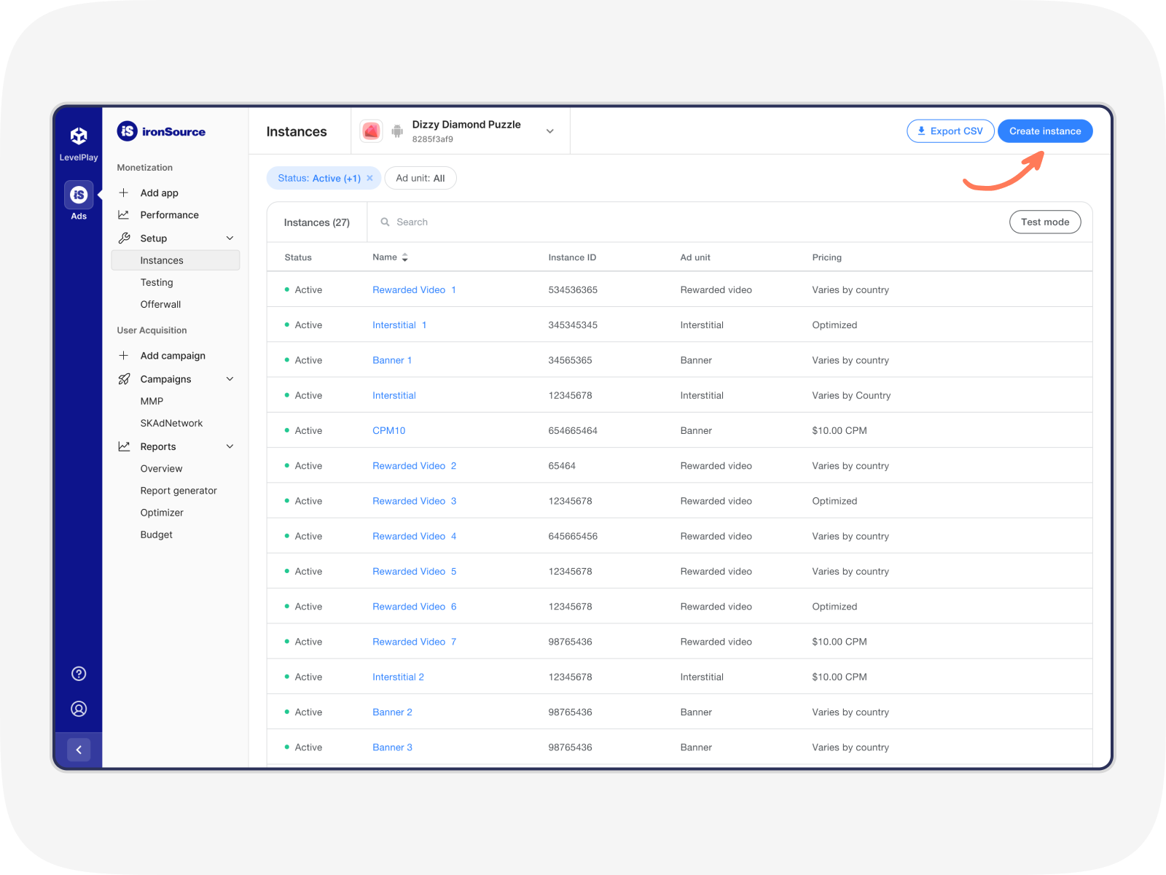Select the Android platform icon beside the app name
Screen dimensions: 1166x875
click(397, 131)
